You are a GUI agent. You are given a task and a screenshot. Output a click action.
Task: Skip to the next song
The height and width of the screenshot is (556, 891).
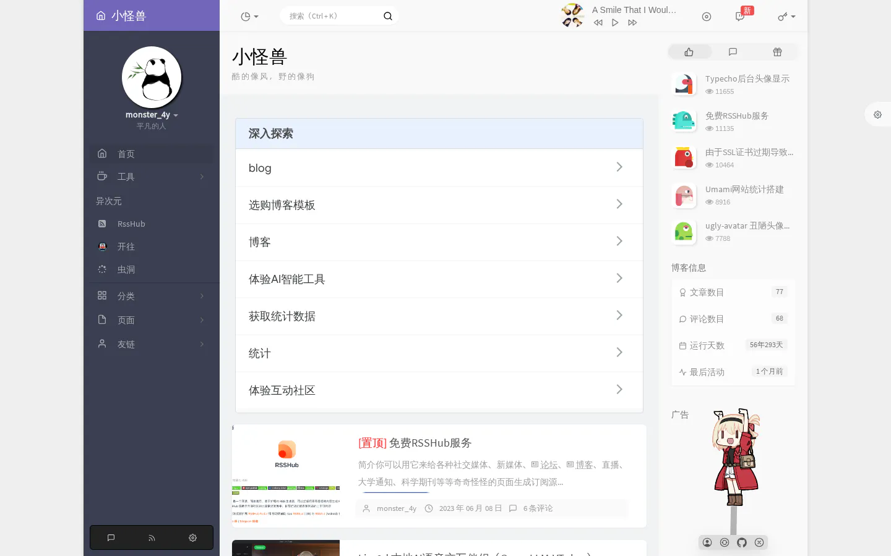(632, 23)
